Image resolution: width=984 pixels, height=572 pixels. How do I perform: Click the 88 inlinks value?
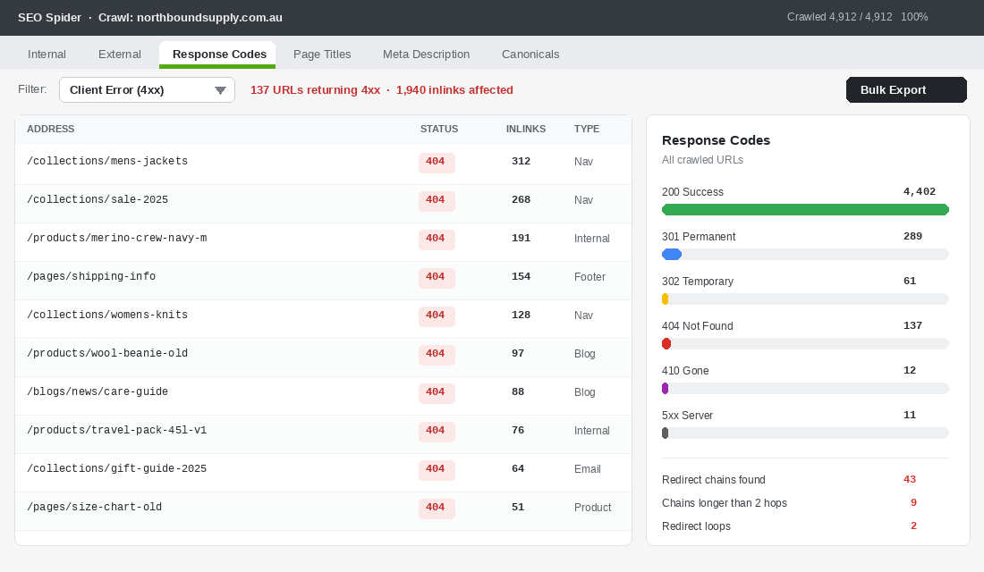point(518,391)
